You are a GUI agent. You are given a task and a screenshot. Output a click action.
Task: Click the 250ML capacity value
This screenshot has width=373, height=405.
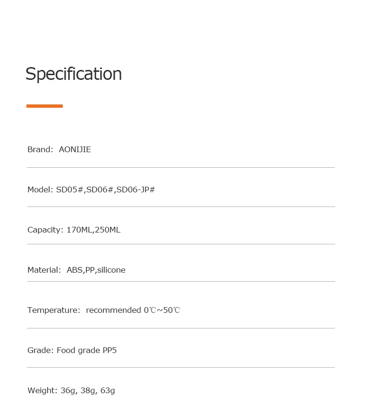pos(108,230)
